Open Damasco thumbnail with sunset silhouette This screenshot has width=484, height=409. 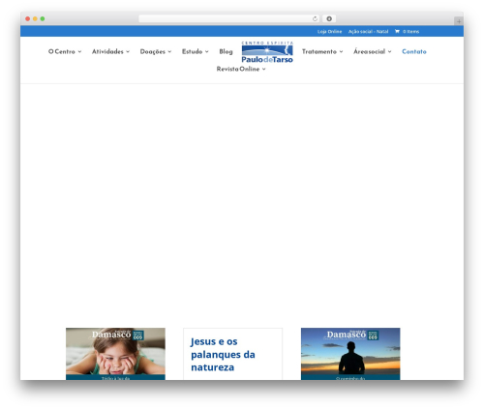pyautogui.click(x=350, y=354)
